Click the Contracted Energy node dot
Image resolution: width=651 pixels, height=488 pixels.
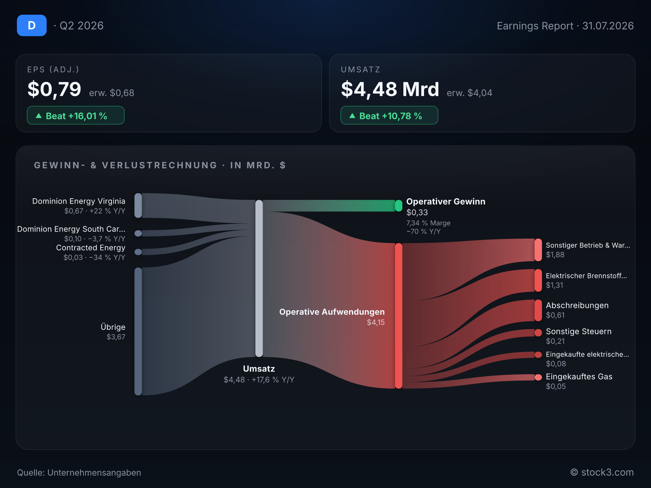[138, 252]
